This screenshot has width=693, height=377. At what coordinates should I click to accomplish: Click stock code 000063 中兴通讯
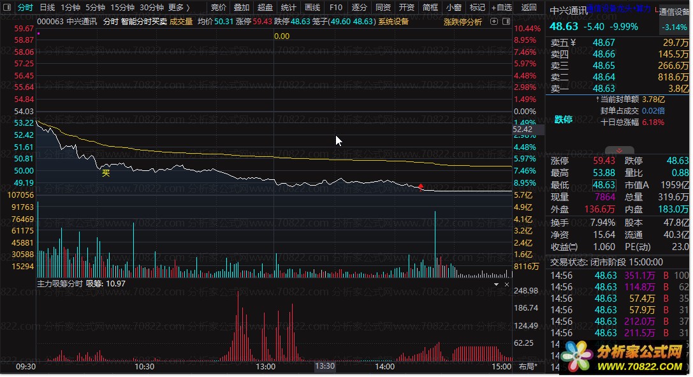[67, 22]
